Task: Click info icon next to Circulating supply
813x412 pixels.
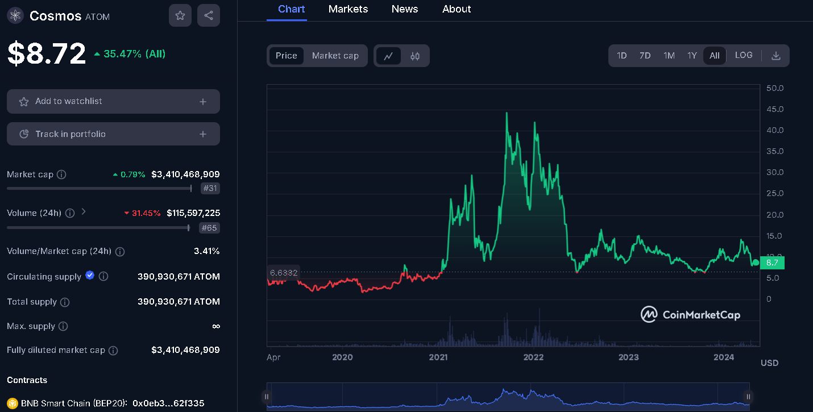Action: click(x=103, y=276)
